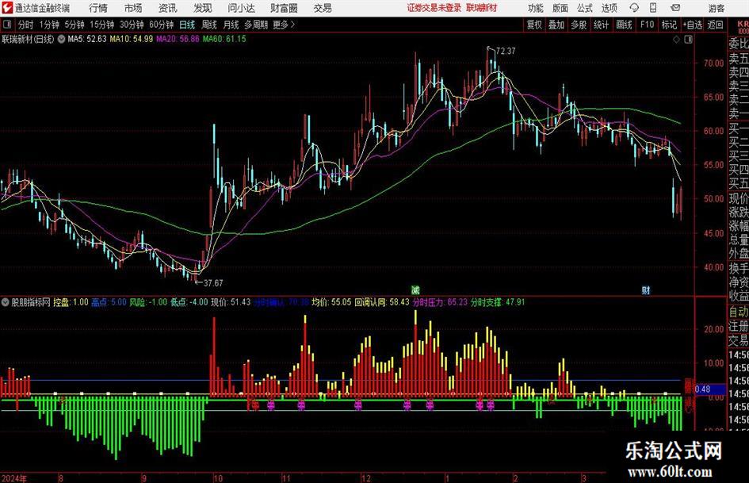Click the 返回 back button
This screenshot has height=483, width=749.
(x=715, y=25)
